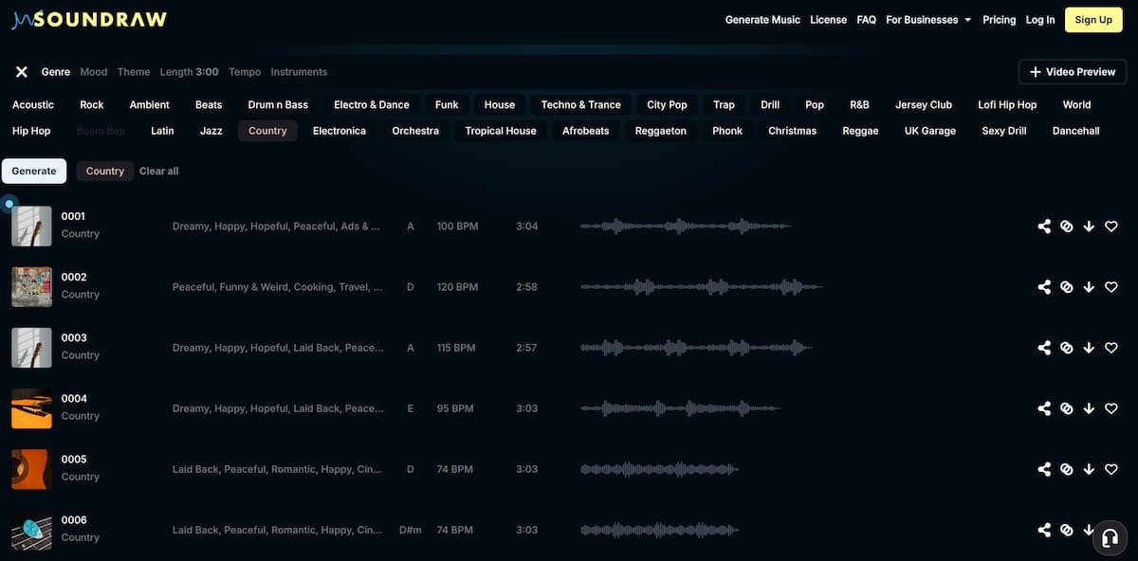Clear all selected filters

tap(159, 171)
